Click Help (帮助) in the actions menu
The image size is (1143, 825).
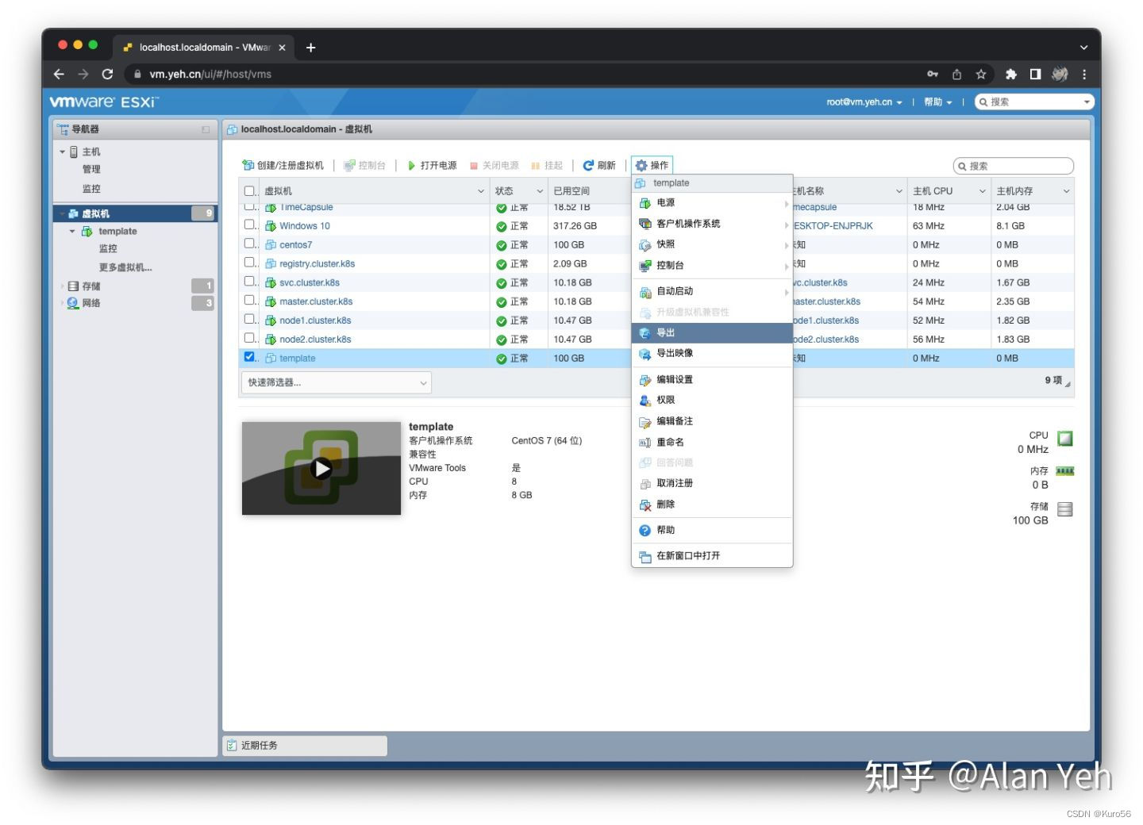[x=712, y=530]
